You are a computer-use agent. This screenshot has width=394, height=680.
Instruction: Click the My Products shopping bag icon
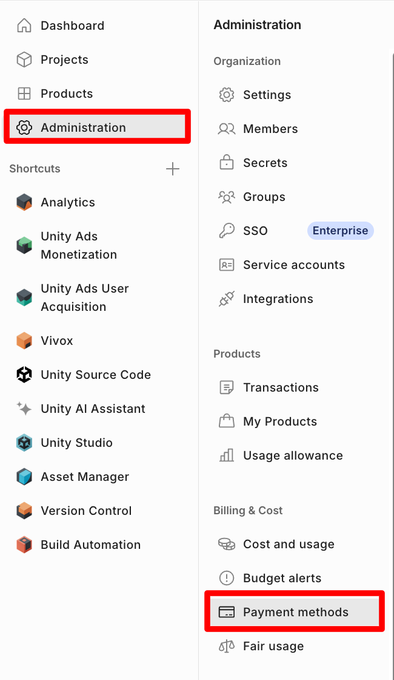(227, 421)
